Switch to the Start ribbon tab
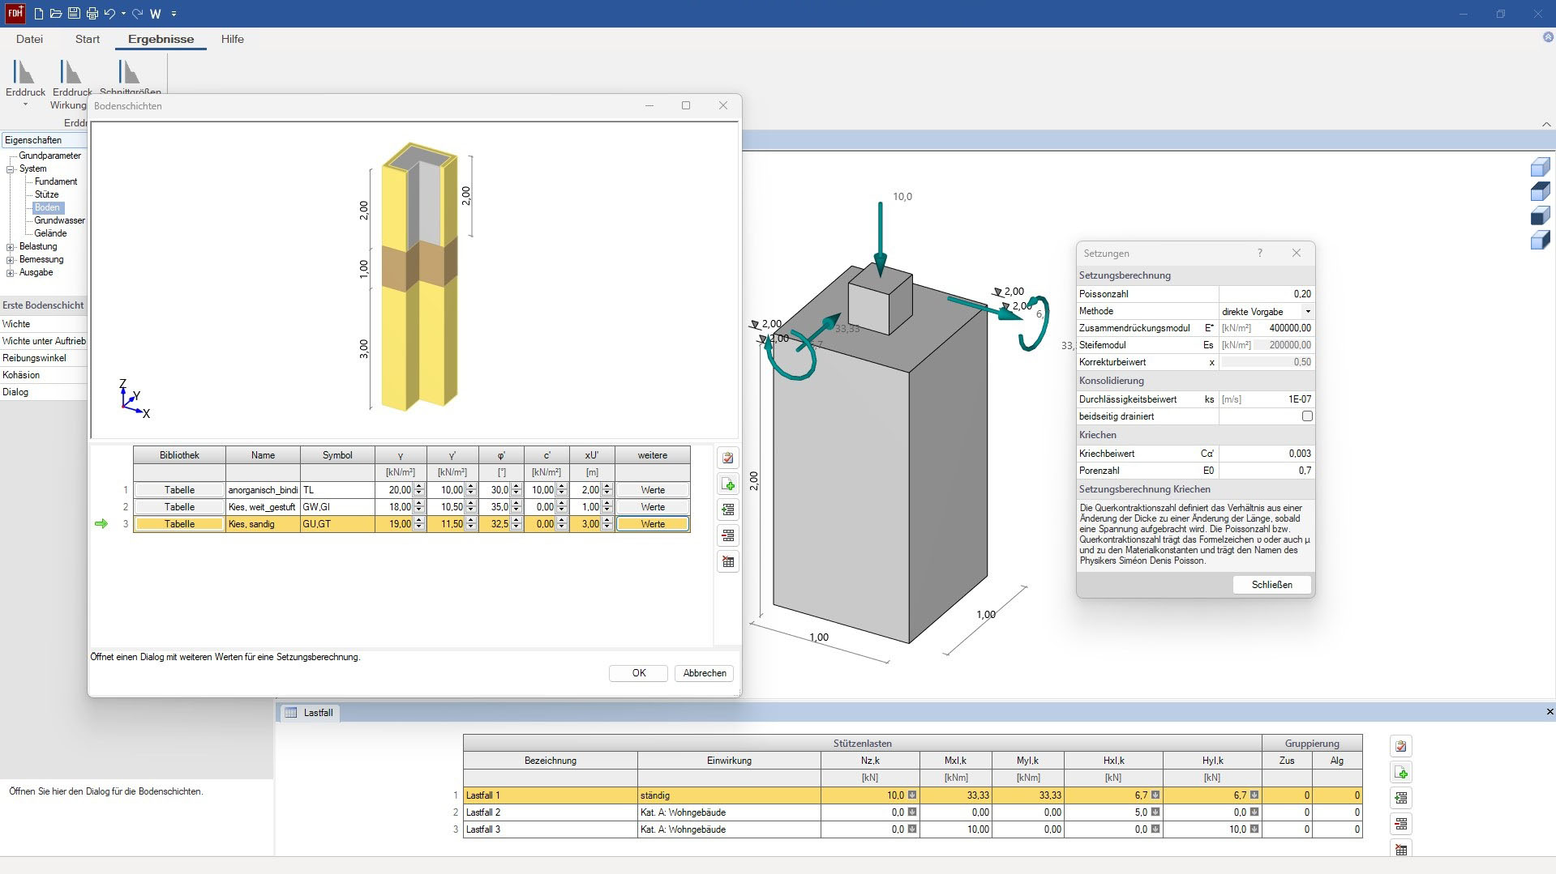The image size is (1556, 874). pos(88,39)
